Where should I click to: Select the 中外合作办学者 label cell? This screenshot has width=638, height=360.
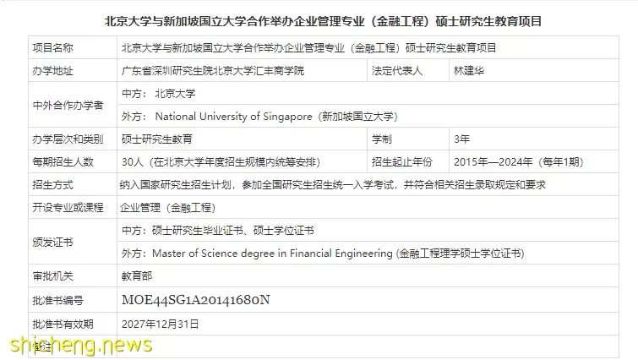(73, 105)
